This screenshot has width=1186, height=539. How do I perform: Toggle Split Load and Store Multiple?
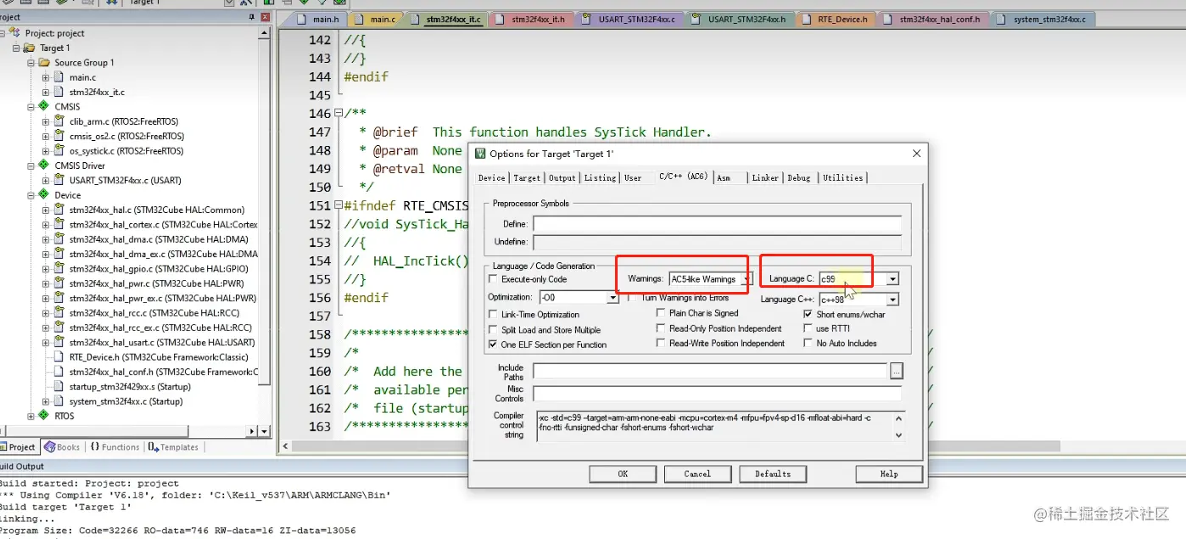tap(494, 330)
